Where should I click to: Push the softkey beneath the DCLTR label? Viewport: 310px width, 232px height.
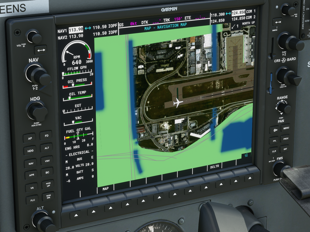pyautogui.click(x=221, y=184)
